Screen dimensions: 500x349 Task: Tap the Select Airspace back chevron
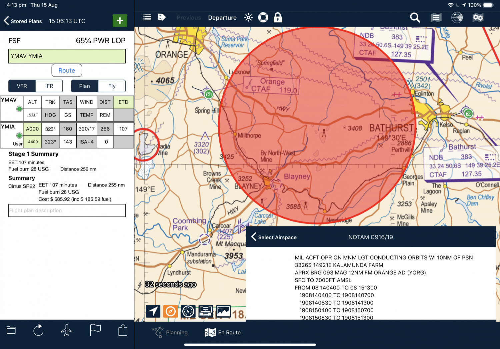click(x=254, y=237)
